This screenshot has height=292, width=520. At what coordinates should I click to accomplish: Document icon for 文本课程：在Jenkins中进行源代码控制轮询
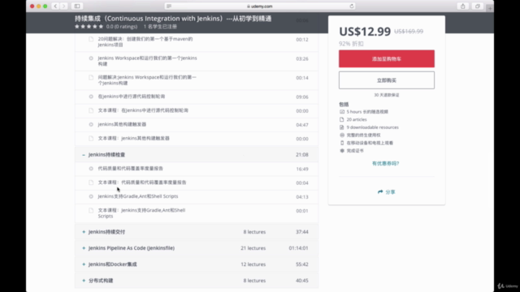tap(91, 110)
